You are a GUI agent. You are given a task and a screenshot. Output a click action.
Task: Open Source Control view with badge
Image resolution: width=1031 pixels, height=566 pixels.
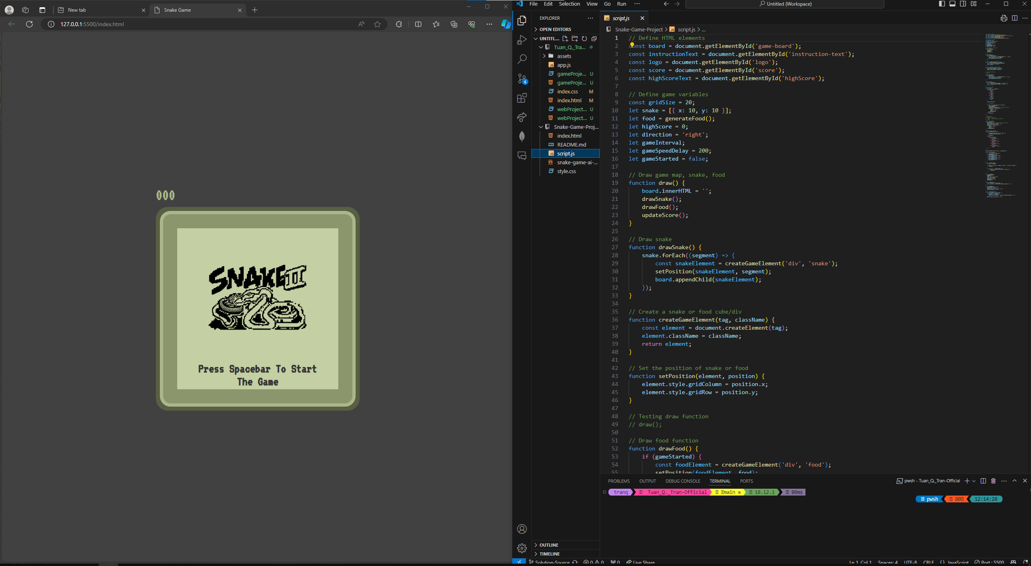click(x=522, y=78)
